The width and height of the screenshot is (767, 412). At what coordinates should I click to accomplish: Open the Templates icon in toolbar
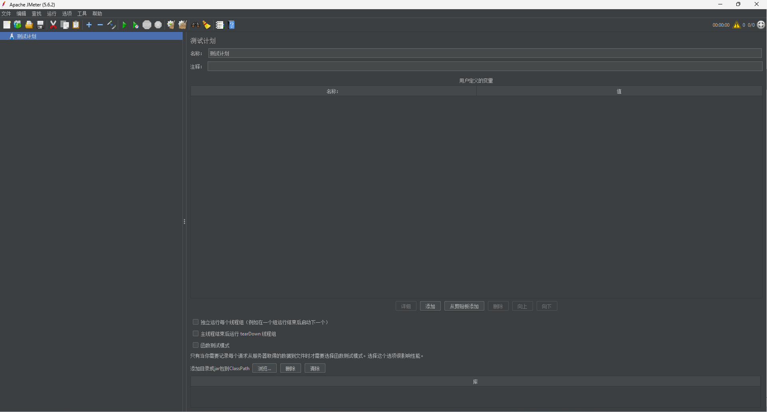click(x=18, y=25)
